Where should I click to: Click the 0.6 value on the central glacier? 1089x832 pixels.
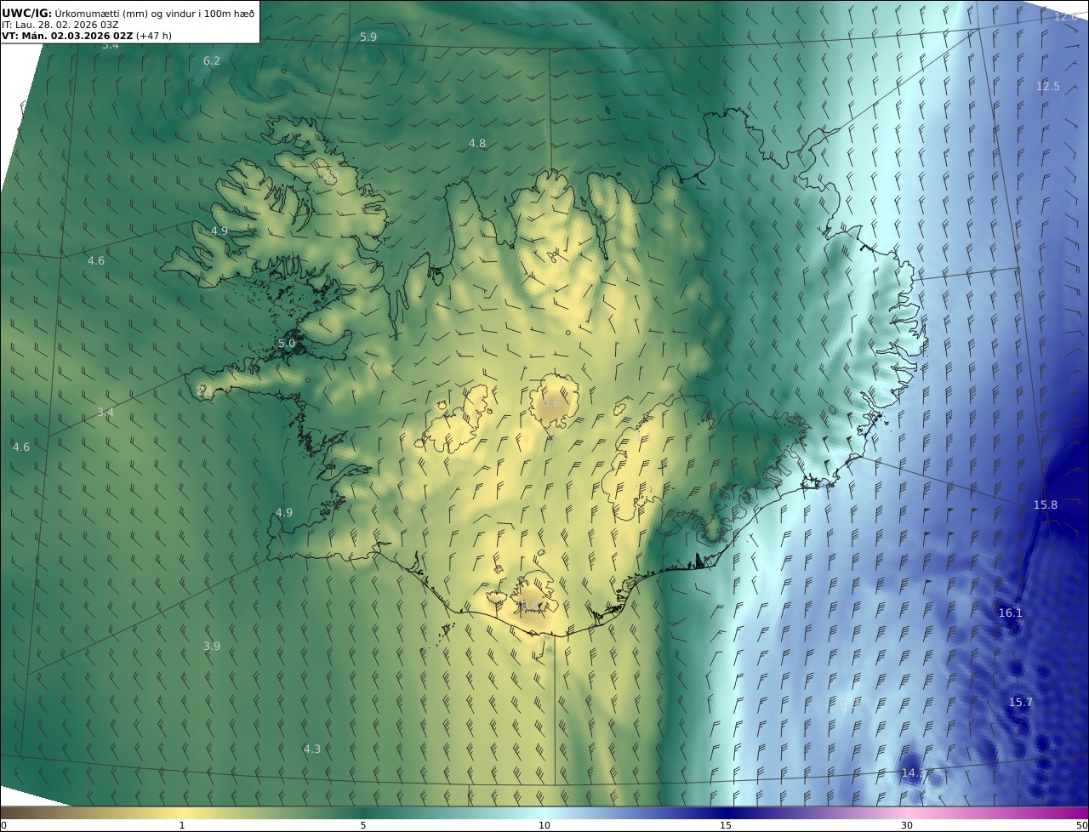[x=551, y=402]
